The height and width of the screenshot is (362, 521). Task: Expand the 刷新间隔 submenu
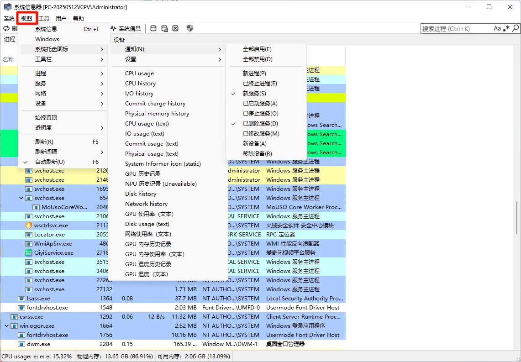[64, 152]
